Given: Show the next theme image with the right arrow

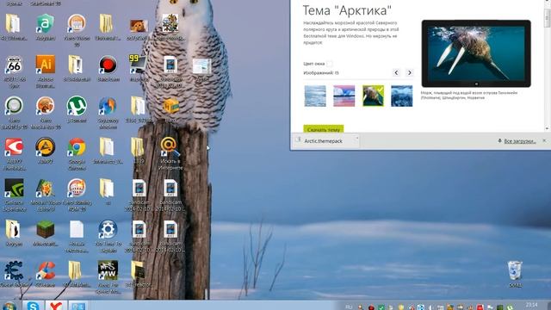Looking at the screenshot, I should tap(409, 72).
